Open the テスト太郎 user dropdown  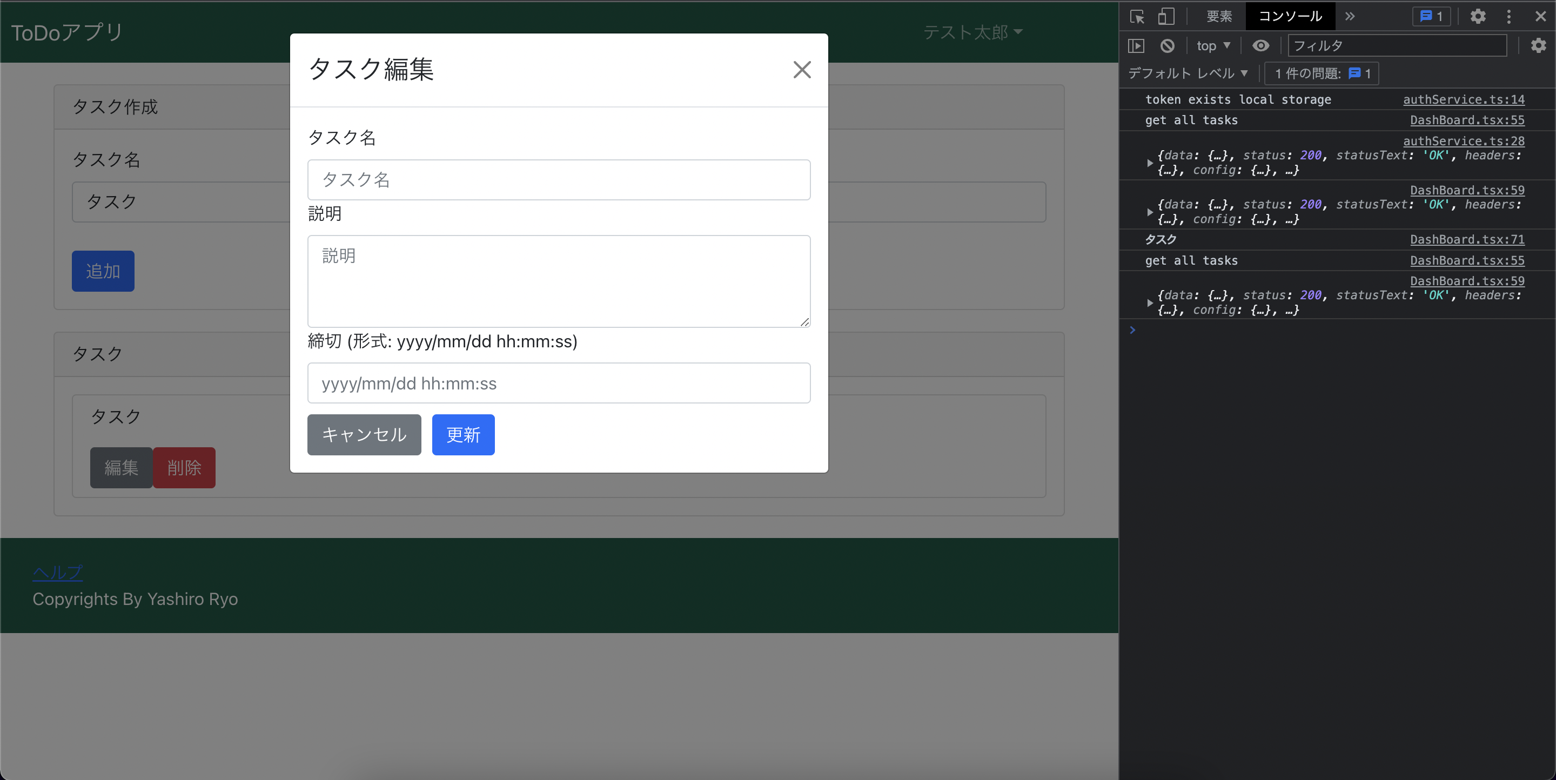pyautogui.click(x=972, y=32)
